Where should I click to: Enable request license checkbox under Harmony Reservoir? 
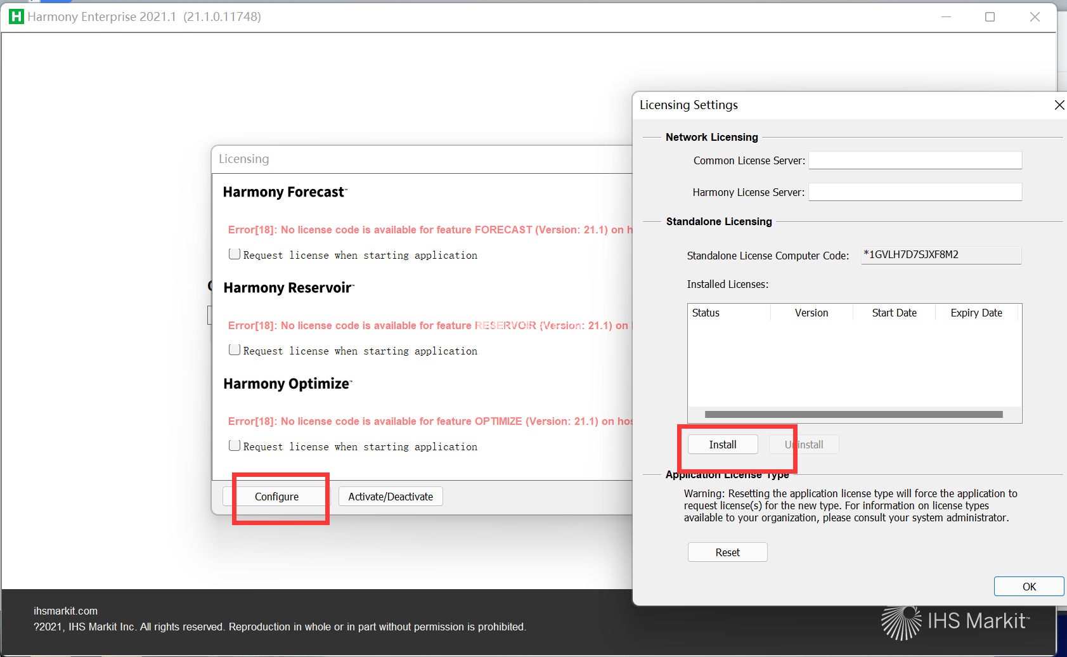[x=235, y=350]
